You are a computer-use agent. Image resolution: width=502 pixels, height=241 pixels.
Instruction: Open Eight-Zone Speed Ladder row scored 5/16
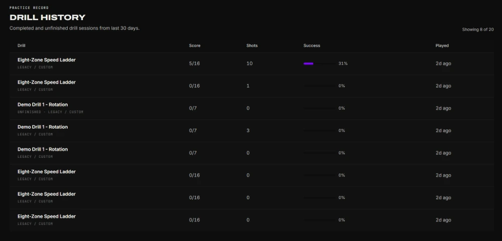pos(252,64)
